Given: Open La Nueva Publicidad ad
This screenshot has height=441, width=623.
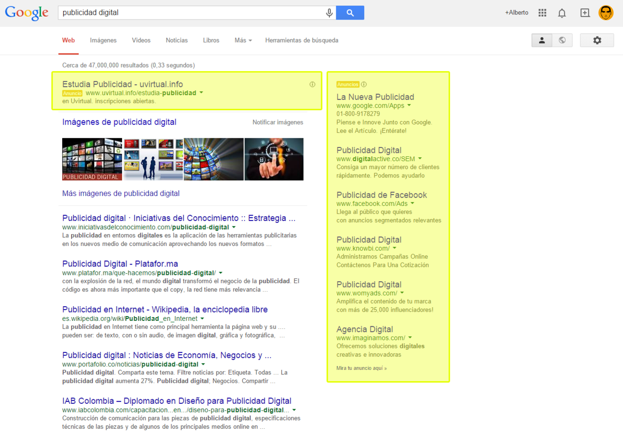Looking at the screenshot, I should (x=375, y=97).
